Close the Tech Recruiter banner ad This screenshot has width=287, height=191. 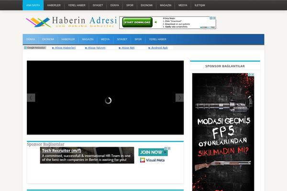(169, 149)
